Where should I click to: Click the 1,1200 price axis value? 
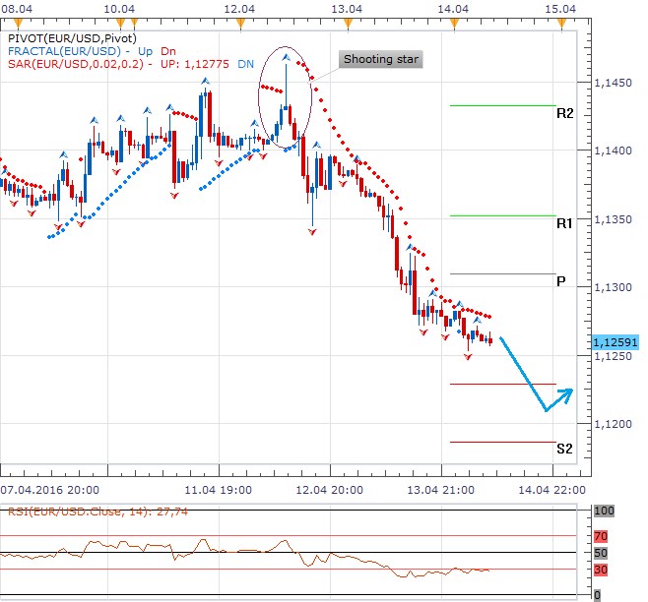tap(613, 424)
